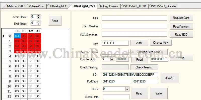Click the Change Auth Data button
The height and width of the screenshot is (100, 201).
coord(149,52)
